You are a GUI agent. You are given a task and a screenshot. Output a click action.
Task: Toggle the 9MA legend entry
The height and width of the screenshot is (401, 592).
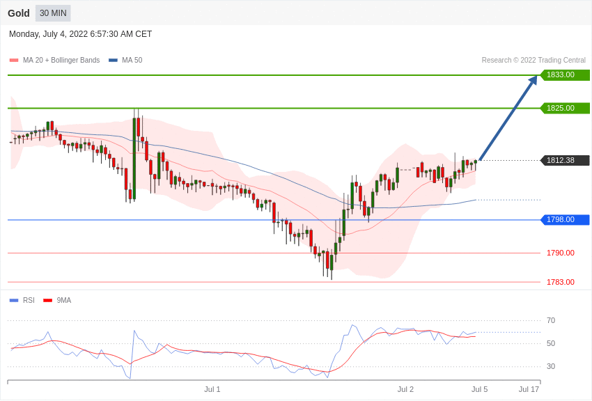pos(57,300)
